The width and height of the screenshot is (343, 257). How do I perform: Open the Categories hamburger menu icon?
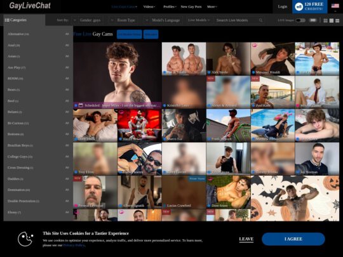[x=7, y=20]
